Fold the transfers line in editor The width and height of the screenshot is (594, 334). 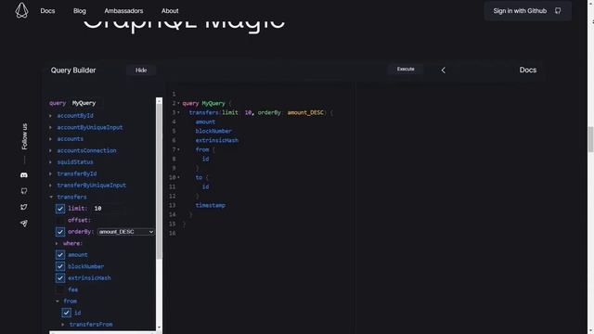click(178, 112)
